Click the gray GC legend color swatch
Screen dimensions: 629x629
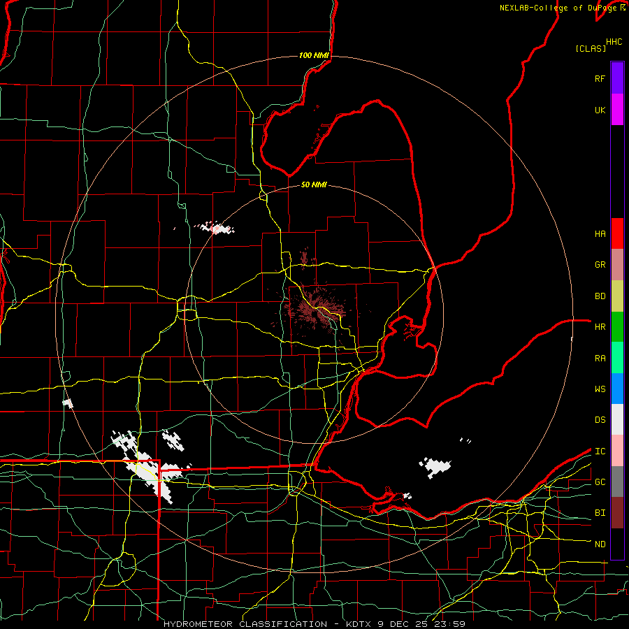pos(617,482)
